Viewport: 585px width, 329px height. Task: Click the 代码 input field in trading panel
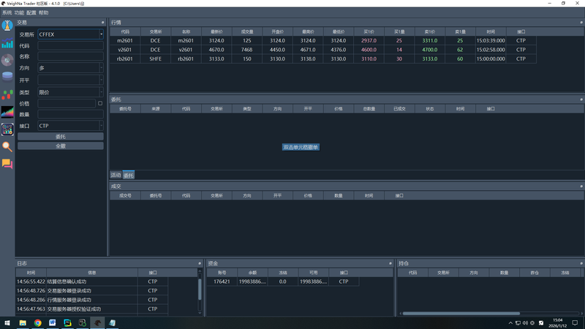[x=71, y=45]
